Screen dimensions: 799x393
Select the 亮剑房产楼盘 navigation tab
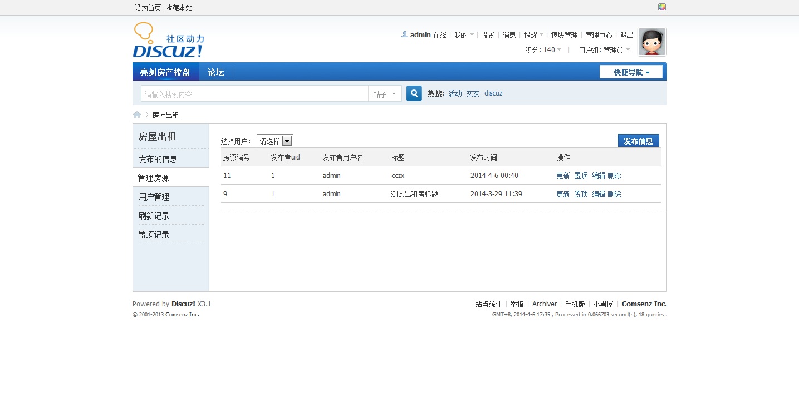(x=165, y=72)
